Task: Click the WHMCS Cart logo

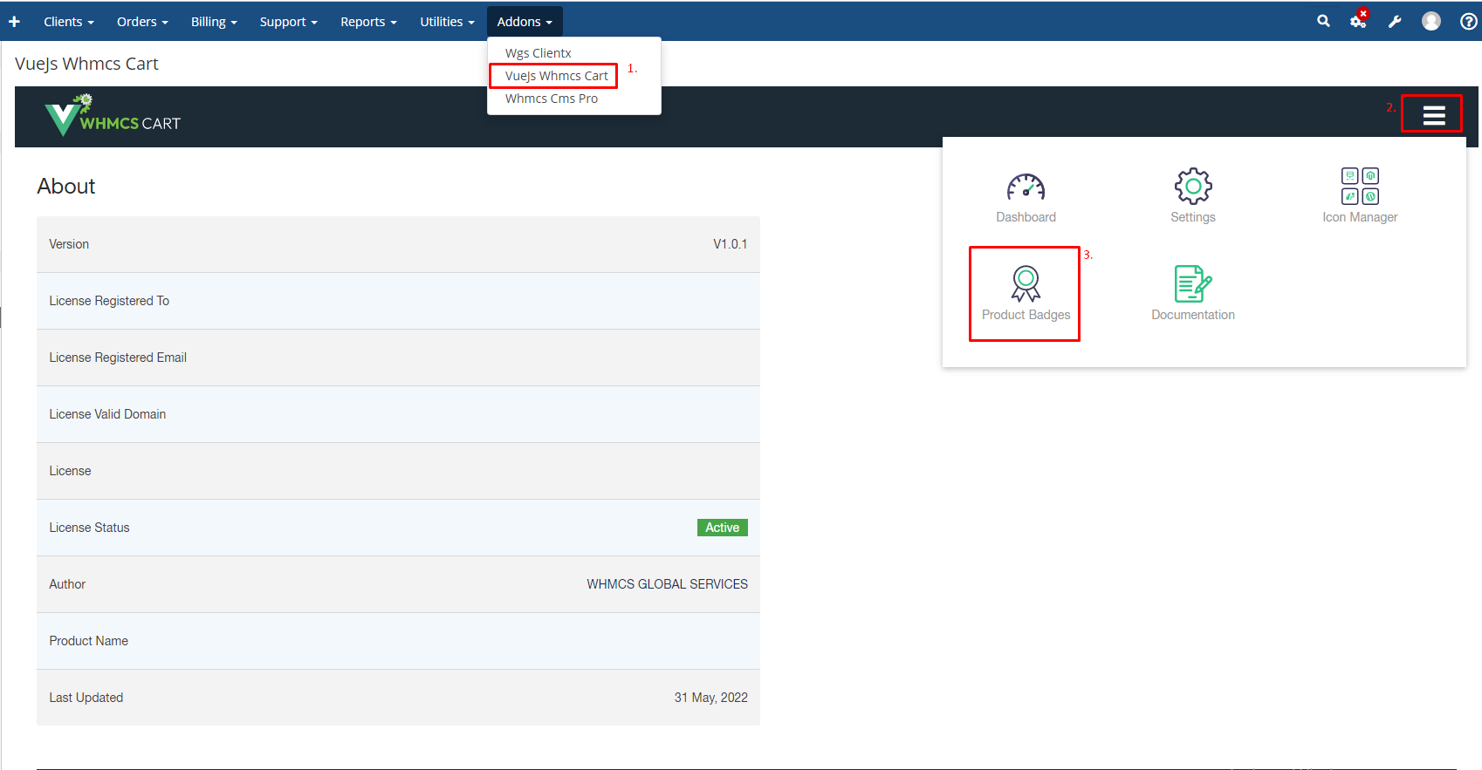Action: [x=113, y=117]
